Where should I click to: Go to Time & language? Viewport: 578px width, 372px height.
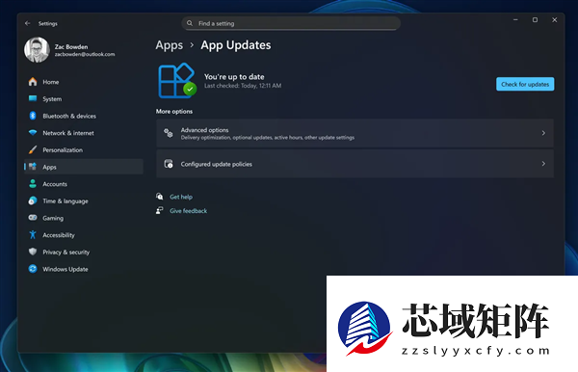tap(84, 200)
